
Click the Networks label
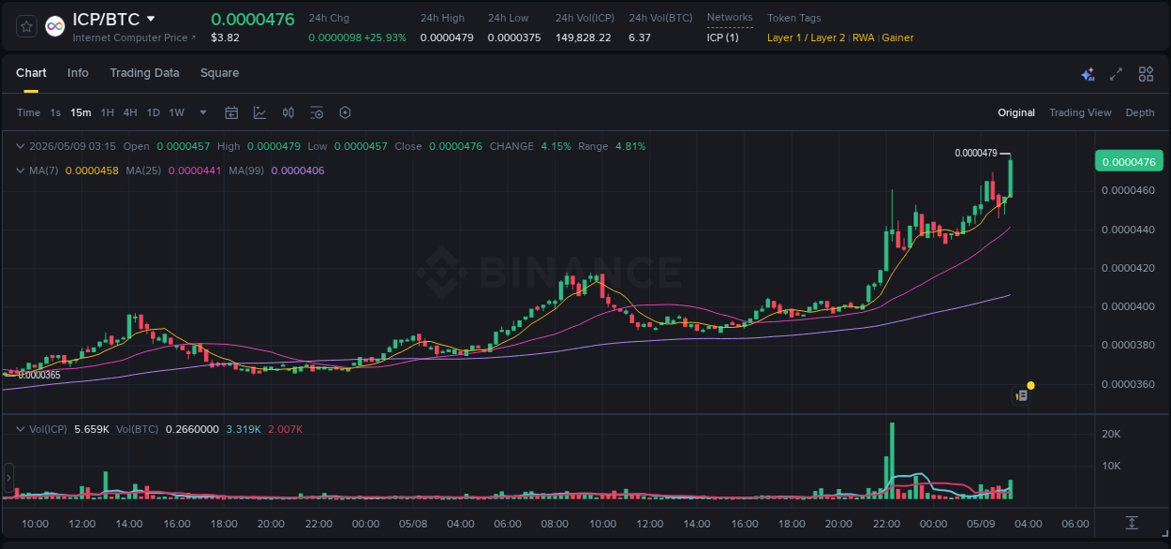[x=730, y=18]
